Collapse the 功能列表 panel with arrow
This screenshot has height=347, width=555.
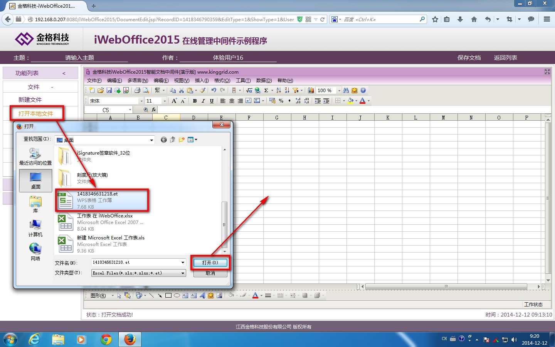click(64, 73)
